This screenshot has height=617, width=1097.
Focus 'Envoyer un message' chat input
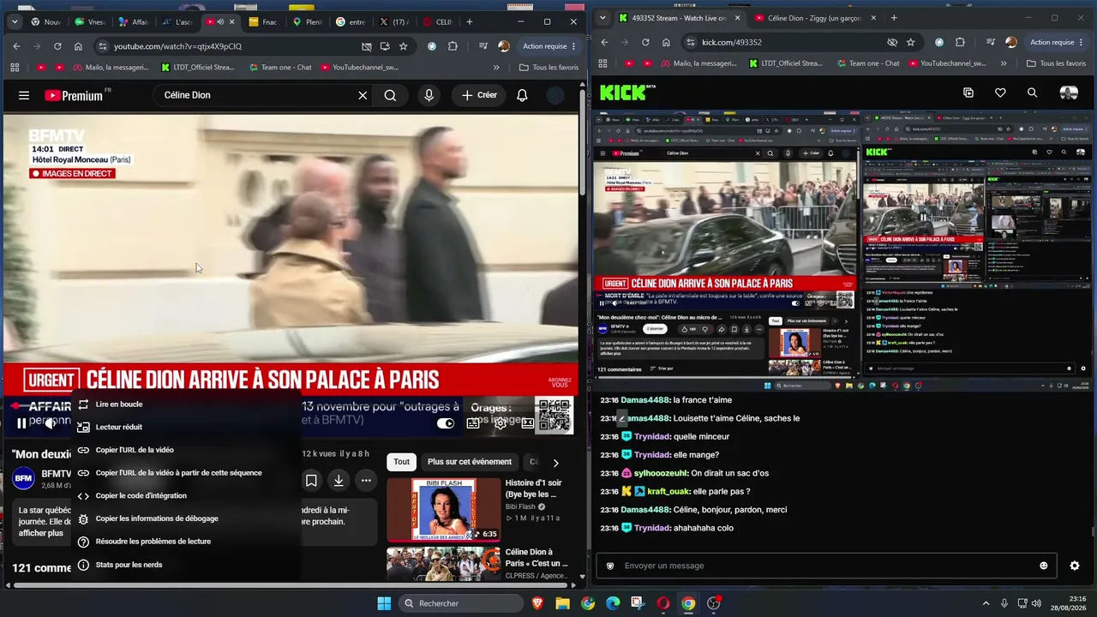pos(827,566)
